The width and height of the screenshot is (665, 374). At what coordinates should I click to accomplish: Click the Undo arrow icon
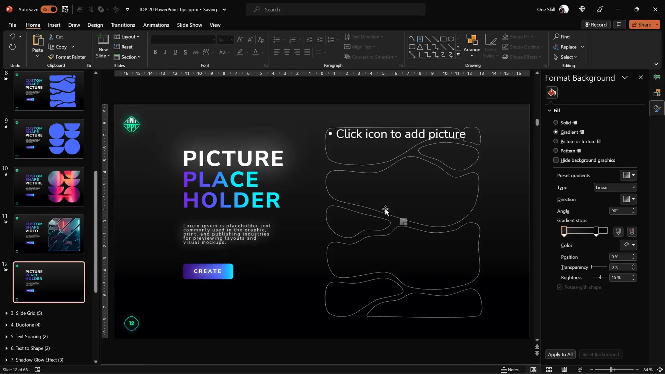pyautogui.click(x=12, y=36)
